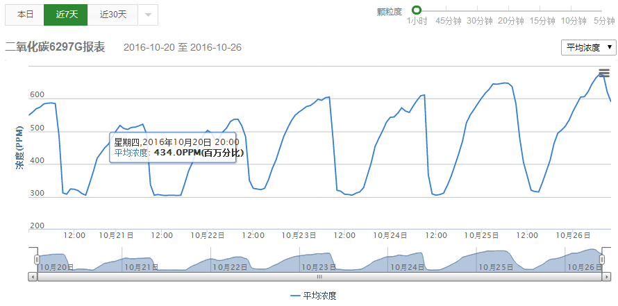The width and height of the screenshot is (618, 306).
Task: Click the left navigator range handle
Action: click(x=37, y=260)
